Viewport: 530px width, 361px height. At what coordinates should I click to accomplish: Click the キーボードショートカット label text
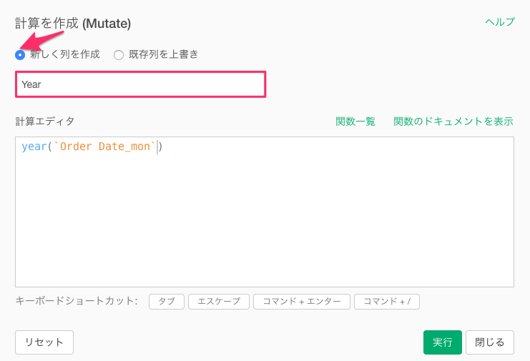pos(77,300)
